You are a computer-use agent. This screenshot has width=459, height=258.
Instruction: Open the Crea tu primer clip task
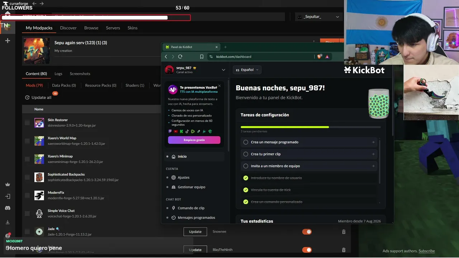[309, 154]
